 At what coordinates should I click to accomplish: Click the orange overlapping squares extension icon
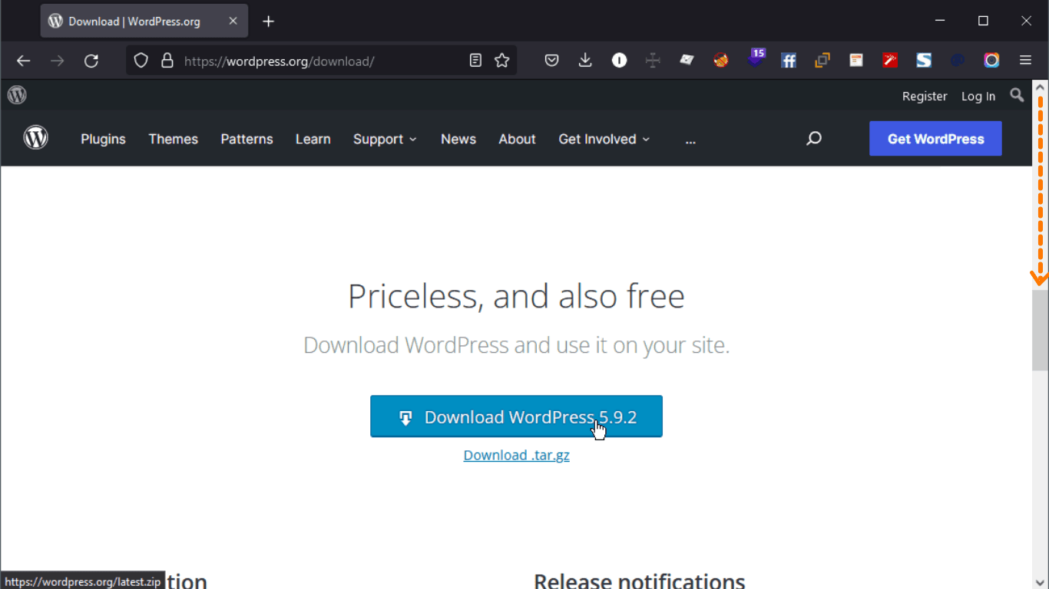[x=822, y=61]
